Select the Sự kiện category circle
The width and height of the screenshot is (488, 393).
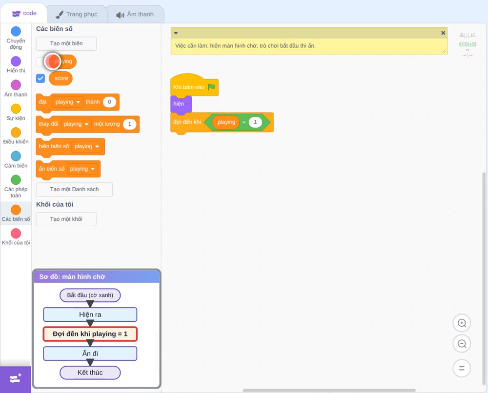click(x=16, y=109)
